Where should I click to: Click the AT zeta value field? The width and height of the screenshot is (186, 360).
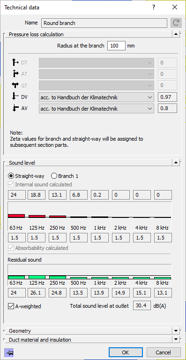[167, 74]
